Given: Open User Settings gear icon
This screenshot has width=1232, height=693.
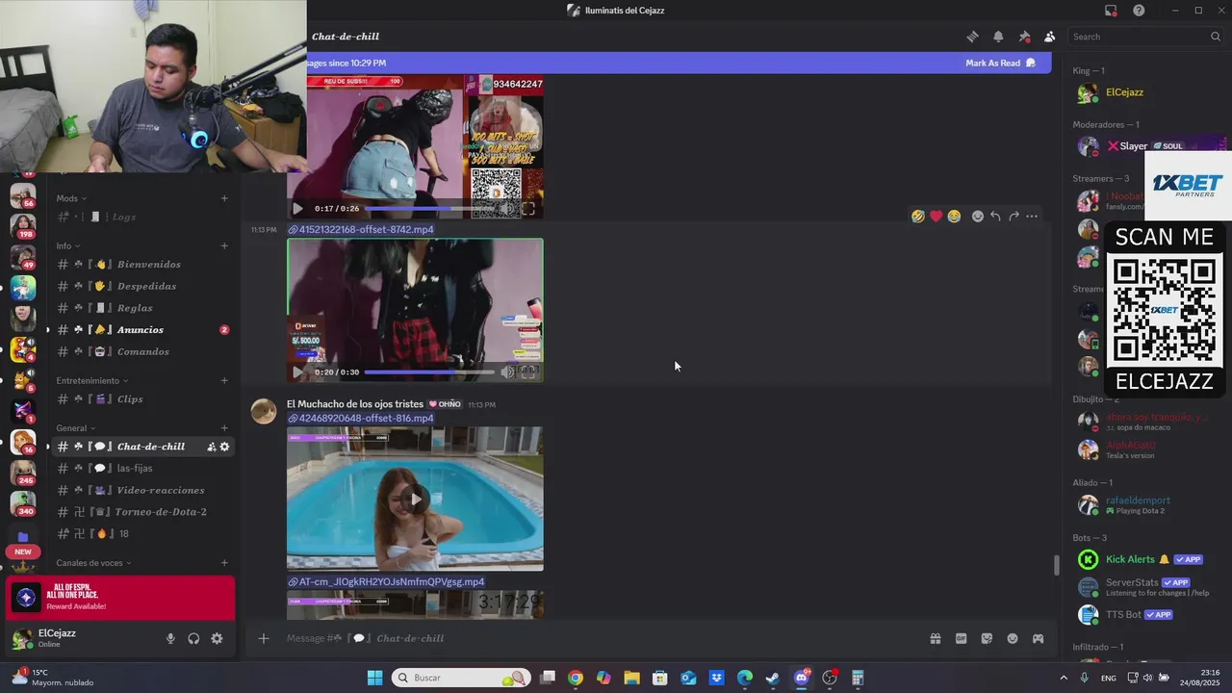Looking at the screenshot, I should click(x=217, y=638).
